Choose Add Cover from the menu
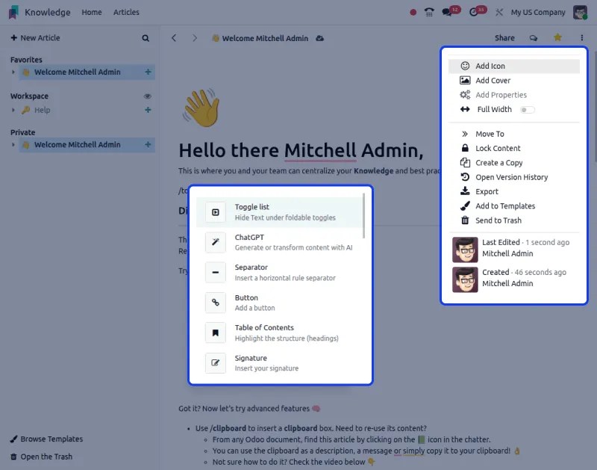Image resolution: width=597 pixels, height=470 pixels. (514, 81)
